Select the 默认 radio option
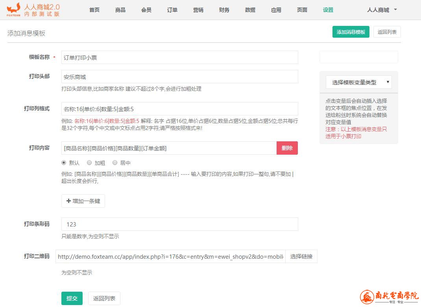This screenshot has width=421, height=307. tap(64, 163)
